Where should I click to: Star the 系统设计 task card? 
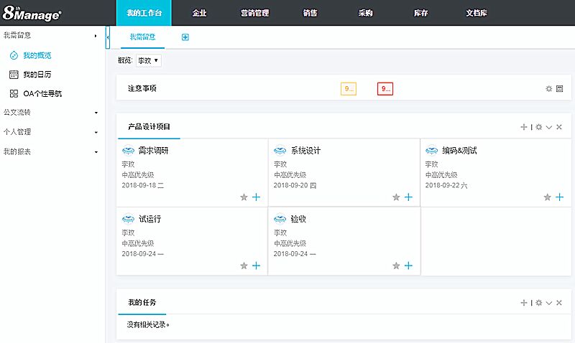point(396,197)
